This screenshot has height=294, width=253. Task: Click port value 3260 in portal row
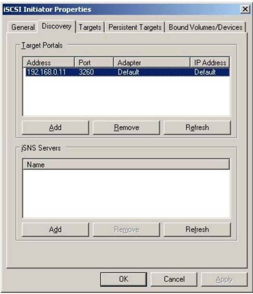[x=86, y=72]
